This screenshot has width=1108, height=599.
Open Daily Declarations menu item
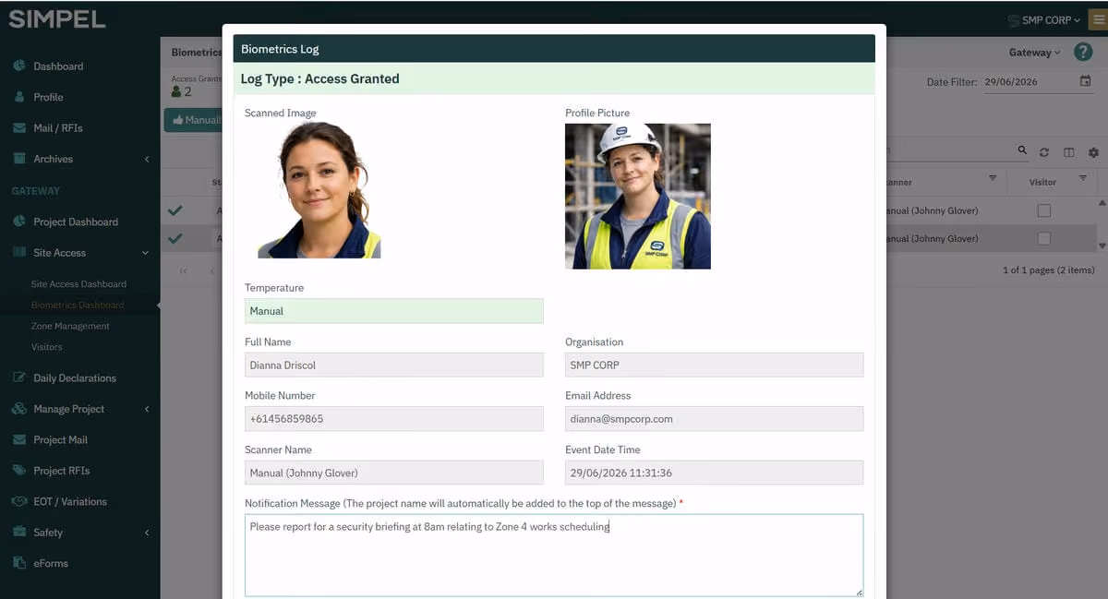(x=75, y=377)
